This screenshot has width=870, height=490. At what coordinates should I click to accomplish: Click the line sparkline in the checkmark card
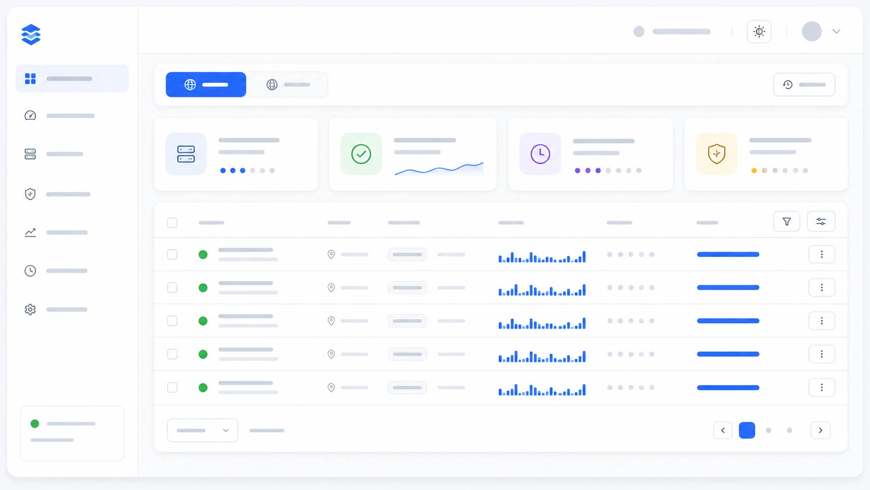point(439,169)
